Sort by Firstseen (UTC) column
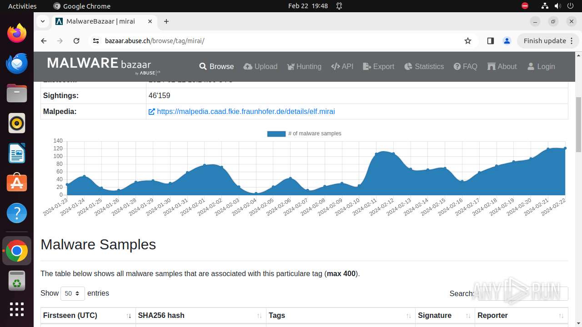 [x=87, y=316]
